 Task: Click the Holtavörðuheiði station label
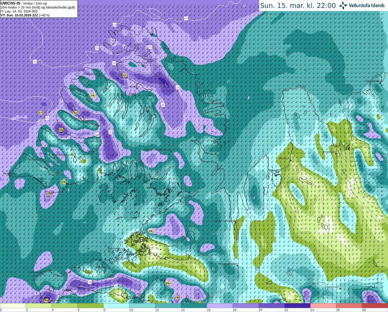point(228,264)
